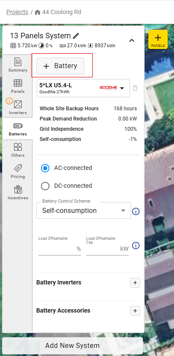Click the yellow add Panels button

158,40
